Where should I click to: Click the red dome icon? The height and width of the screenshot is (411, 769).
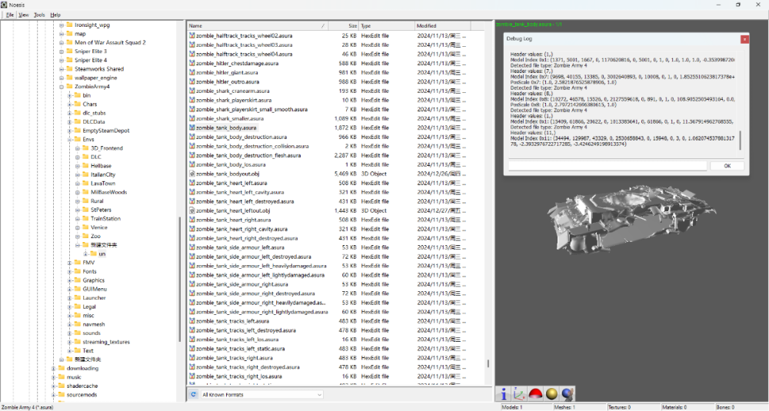[536, 393]
